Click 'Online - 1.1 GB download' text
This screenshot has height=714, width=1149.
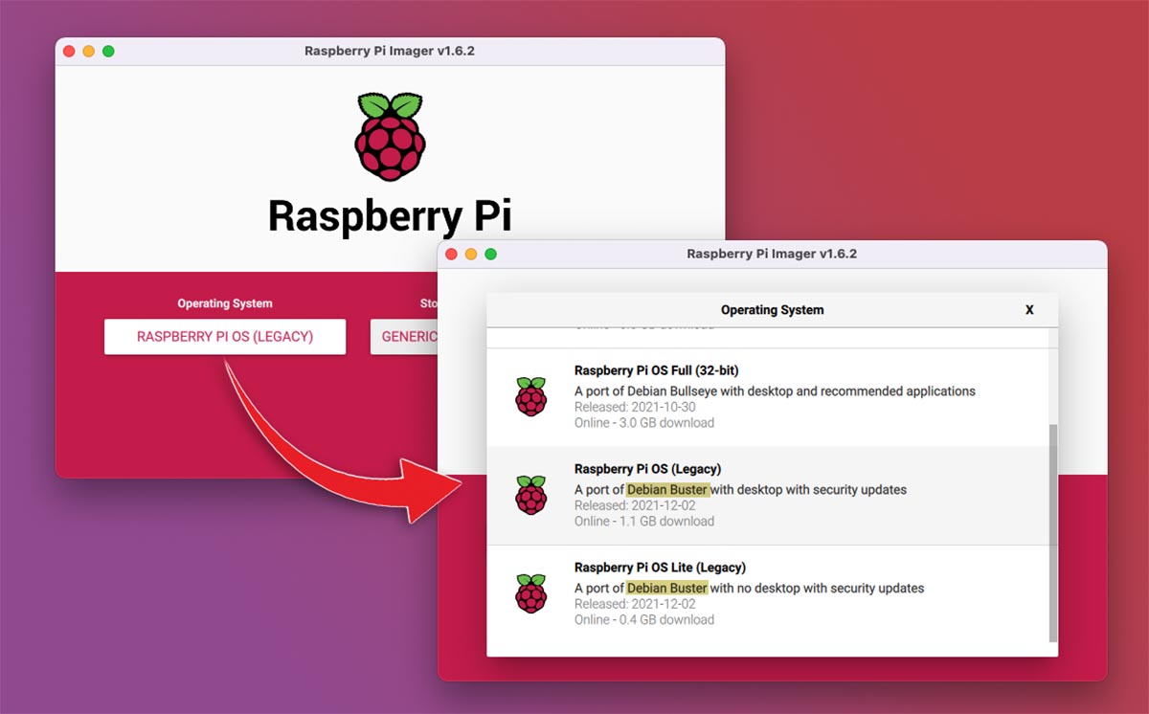(644, 522)
